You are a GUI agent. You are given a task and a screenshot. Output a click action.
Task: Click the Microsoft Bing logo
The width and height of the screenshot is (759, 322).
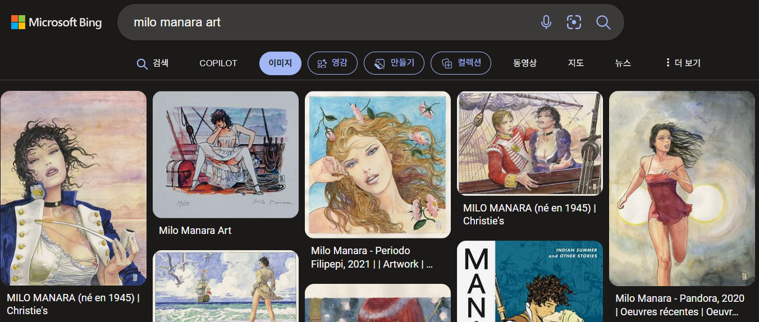56,22
